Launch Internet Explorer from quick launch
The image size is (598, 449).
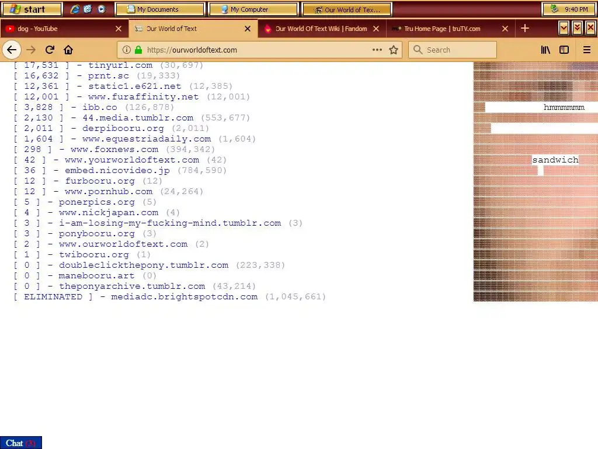pyautogui.click(x=75, y=9)
